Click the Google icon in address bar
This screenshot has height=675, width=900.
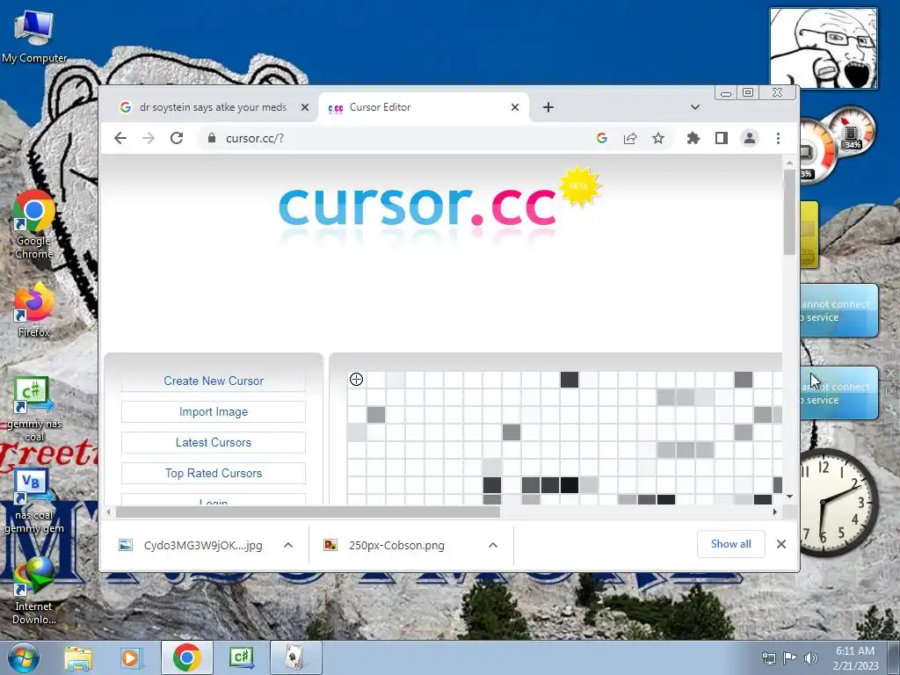coord(601,138)
